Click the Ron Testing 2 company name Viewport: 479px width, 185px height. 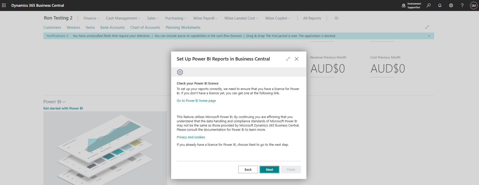tap(58, 18)
